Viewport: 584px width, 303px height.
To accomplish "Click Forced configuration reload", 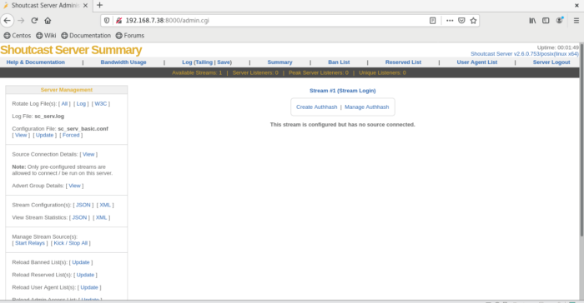I will (x=71, y=135).
